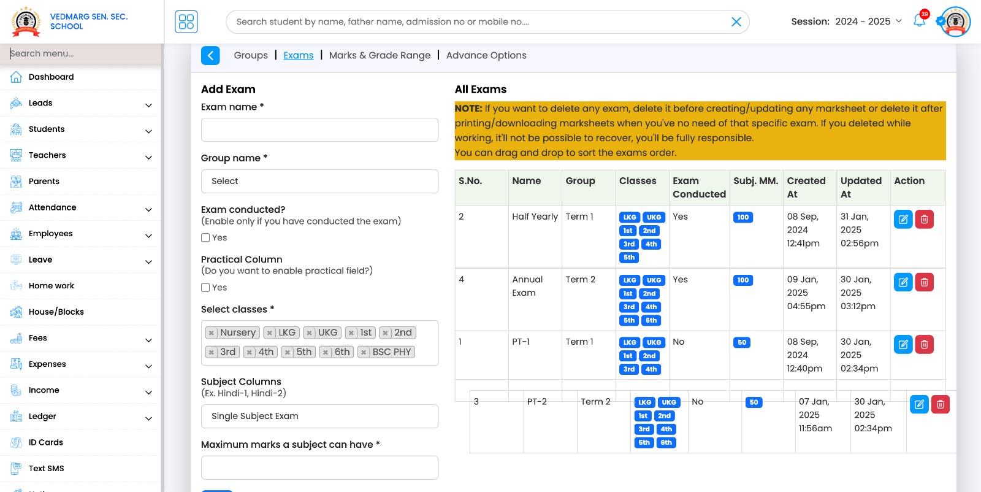
Task: Expand the Attendance menu chevron
Action: click(148, 210)
